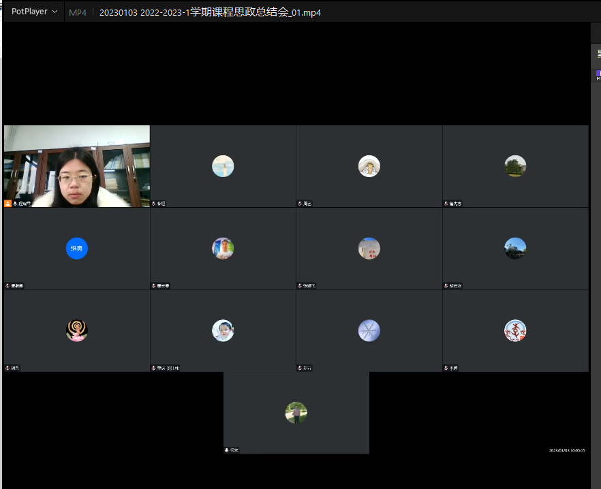Click the baby photo avatar
This screenshot has height=489, width=601.
223,331
